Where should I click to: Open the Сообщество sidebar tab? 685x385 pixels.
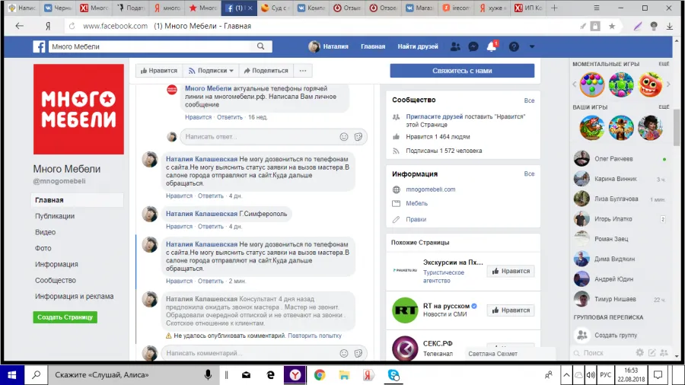pyautogui.click(x=56, y=280)
